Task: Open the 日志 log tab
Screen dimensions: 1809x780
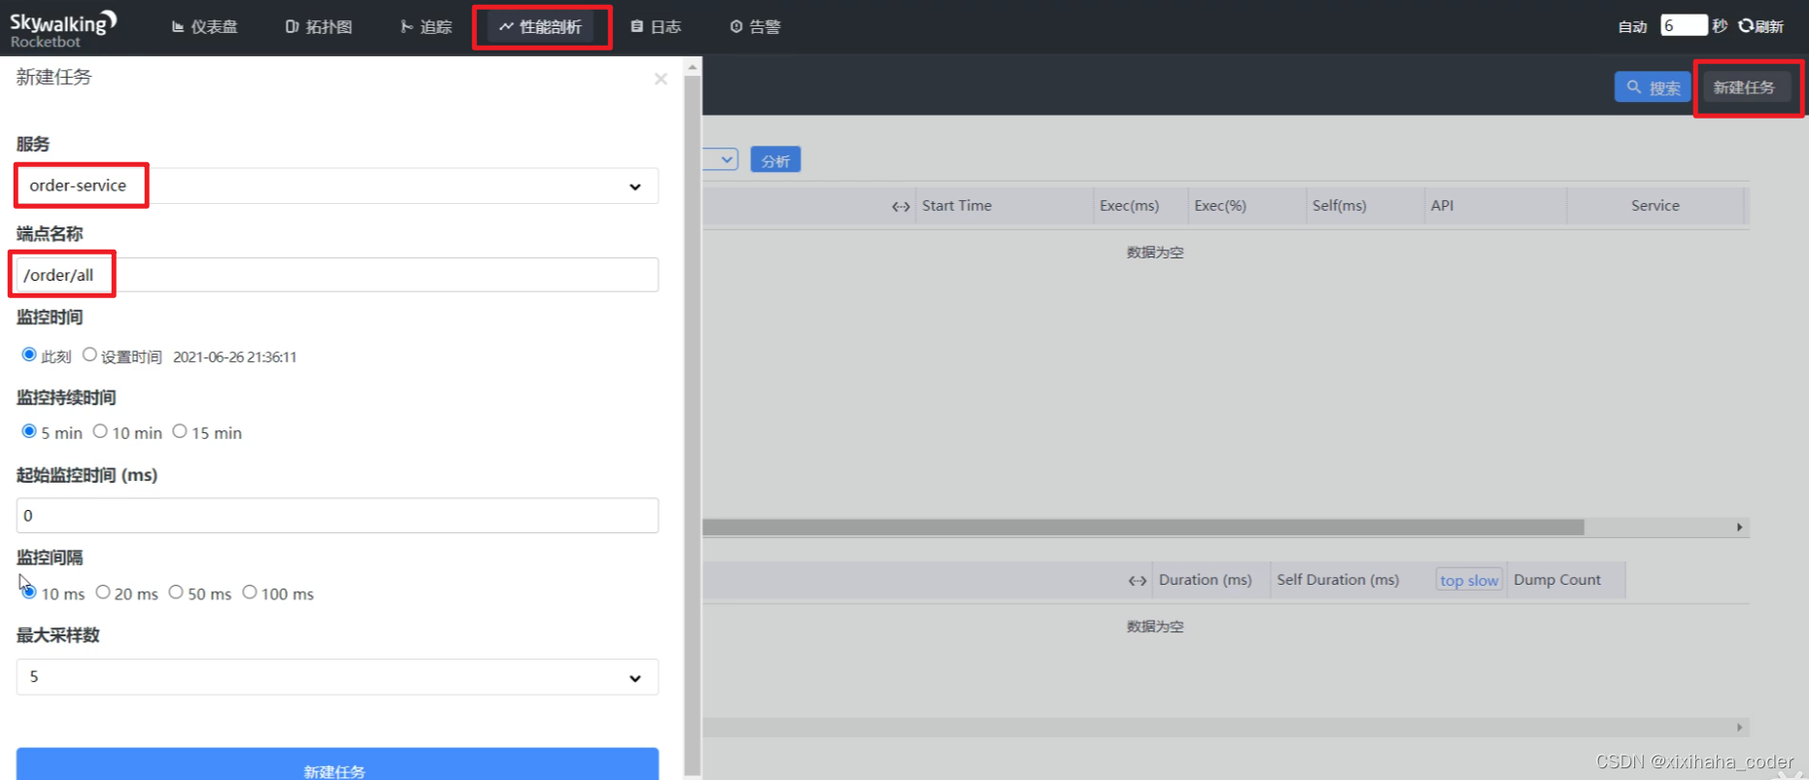Action: 656,27
